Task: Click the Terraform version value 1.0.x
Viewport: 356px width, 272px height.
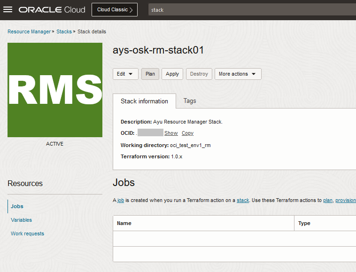Action: pos(177,156)
